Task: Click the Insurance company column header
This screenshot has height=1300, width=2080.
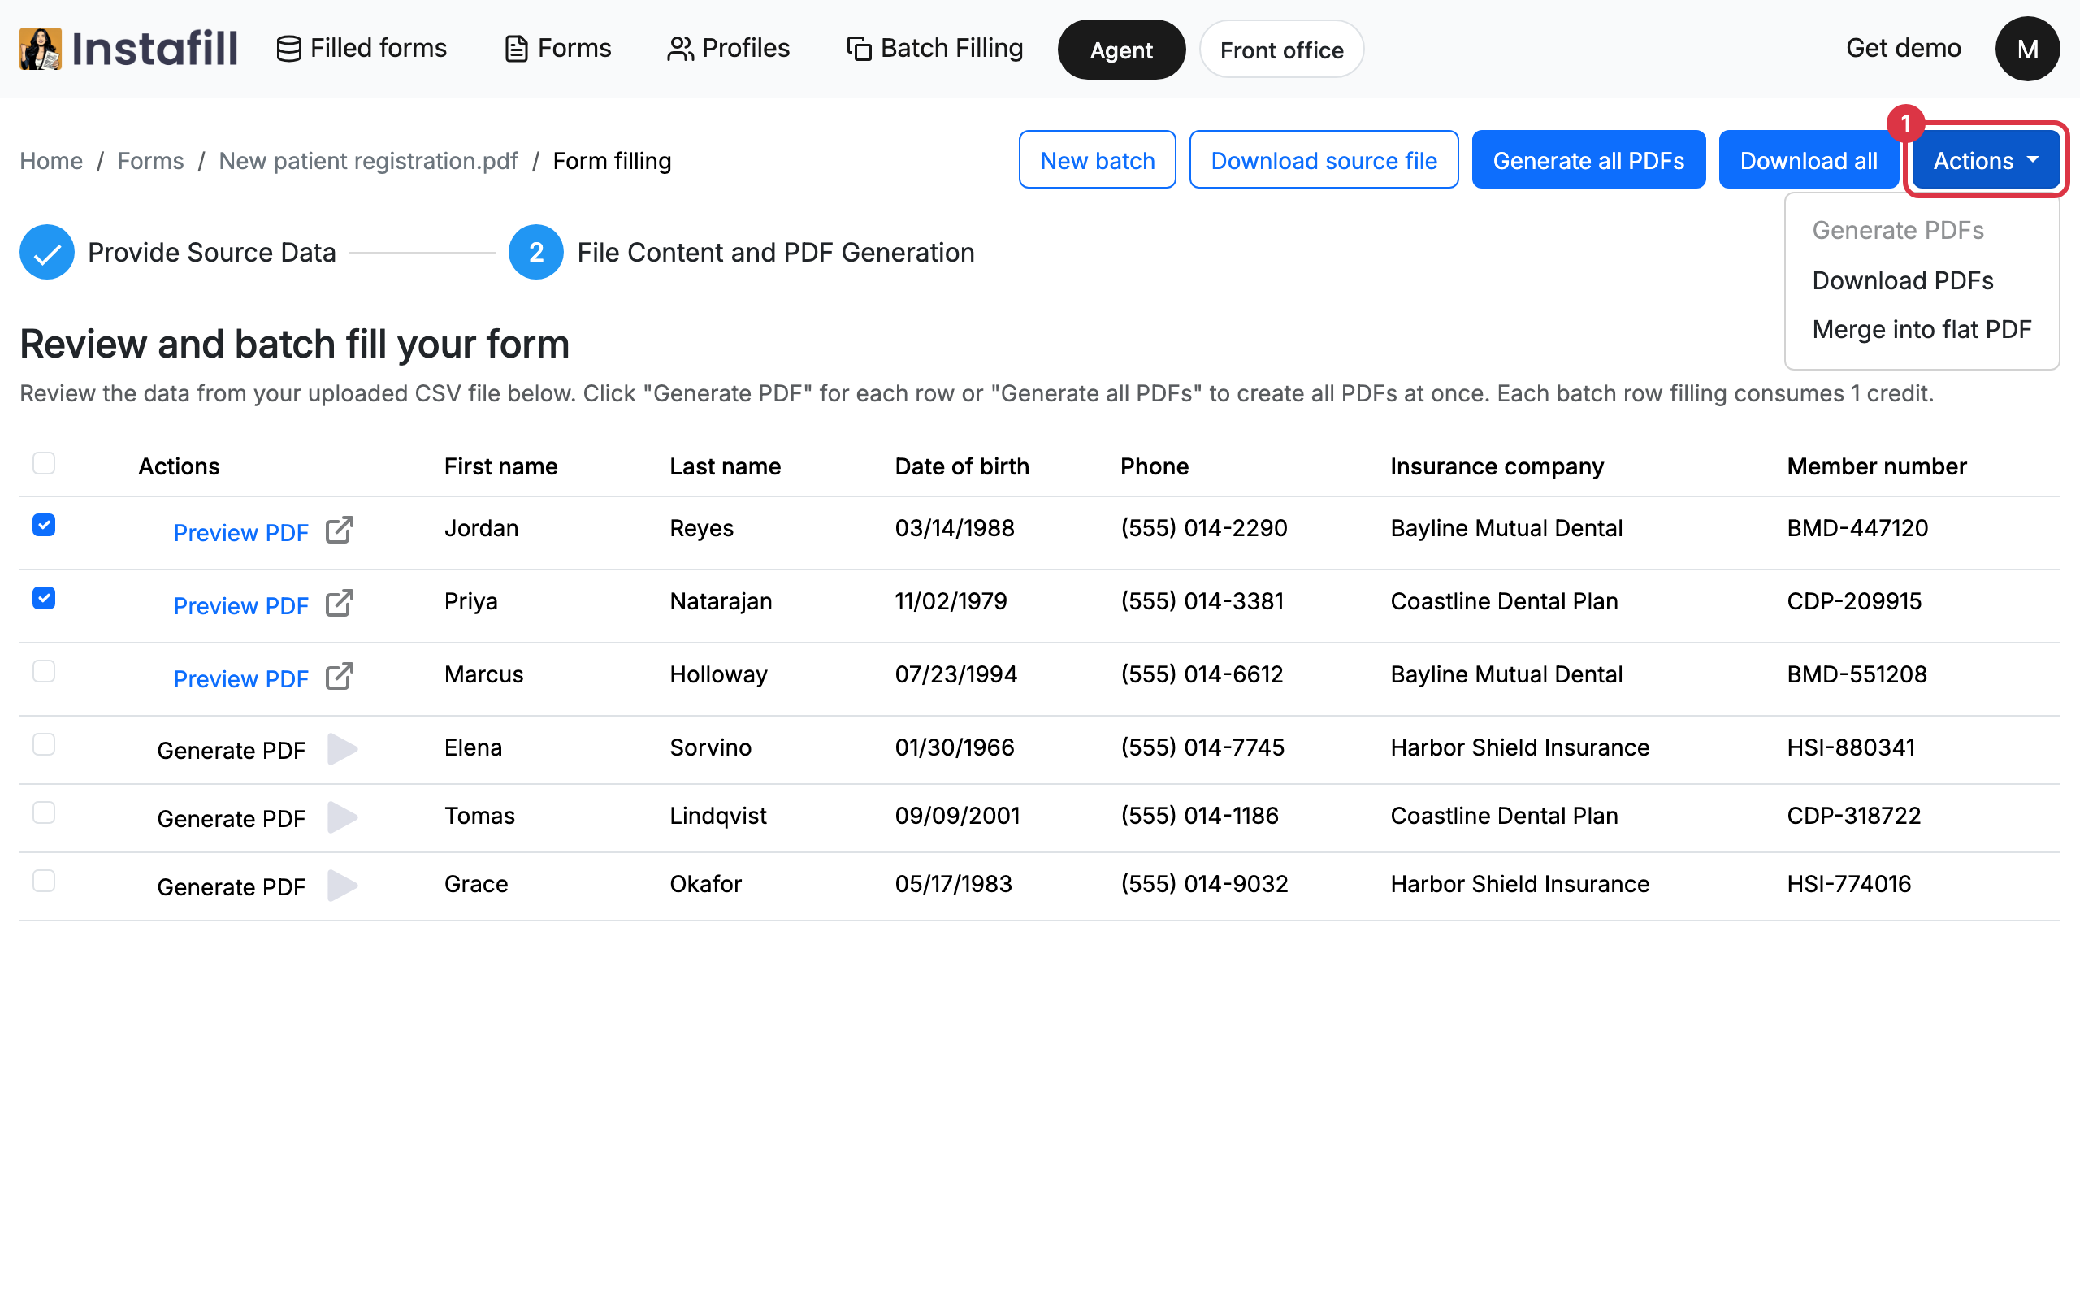Action: 1497,466
